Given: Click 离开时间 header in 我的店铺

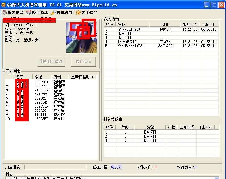Looking at the screenshot, I should 190,24.
